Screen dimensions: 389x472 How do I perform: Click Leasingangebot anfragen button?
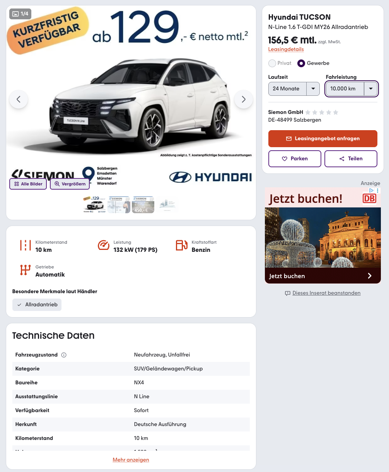pos(323,139)
